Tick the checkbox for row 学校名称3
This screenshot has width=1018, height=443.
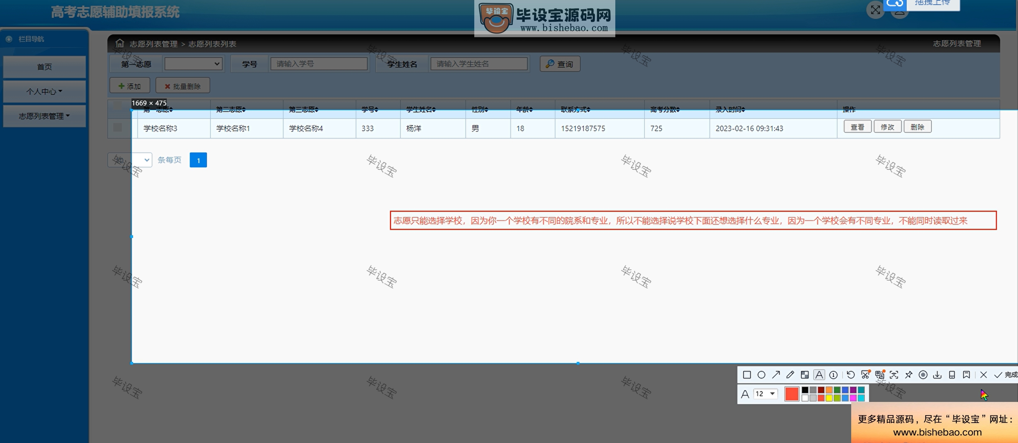[117, 127]
